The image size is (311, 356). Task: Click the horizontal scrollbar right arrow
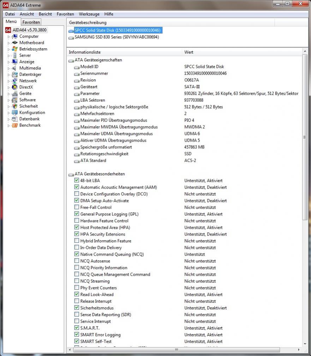coord(299,350)
